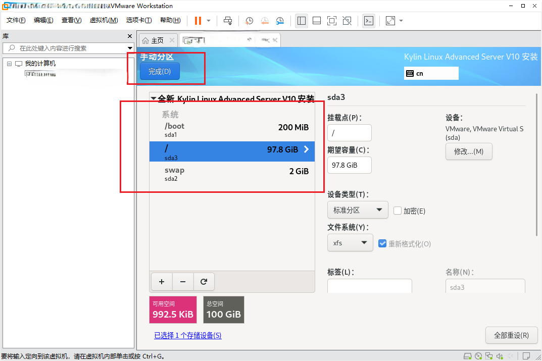Toggle the library sidebar view icon
The image size is (542, 361).
(x=302, y=21)
